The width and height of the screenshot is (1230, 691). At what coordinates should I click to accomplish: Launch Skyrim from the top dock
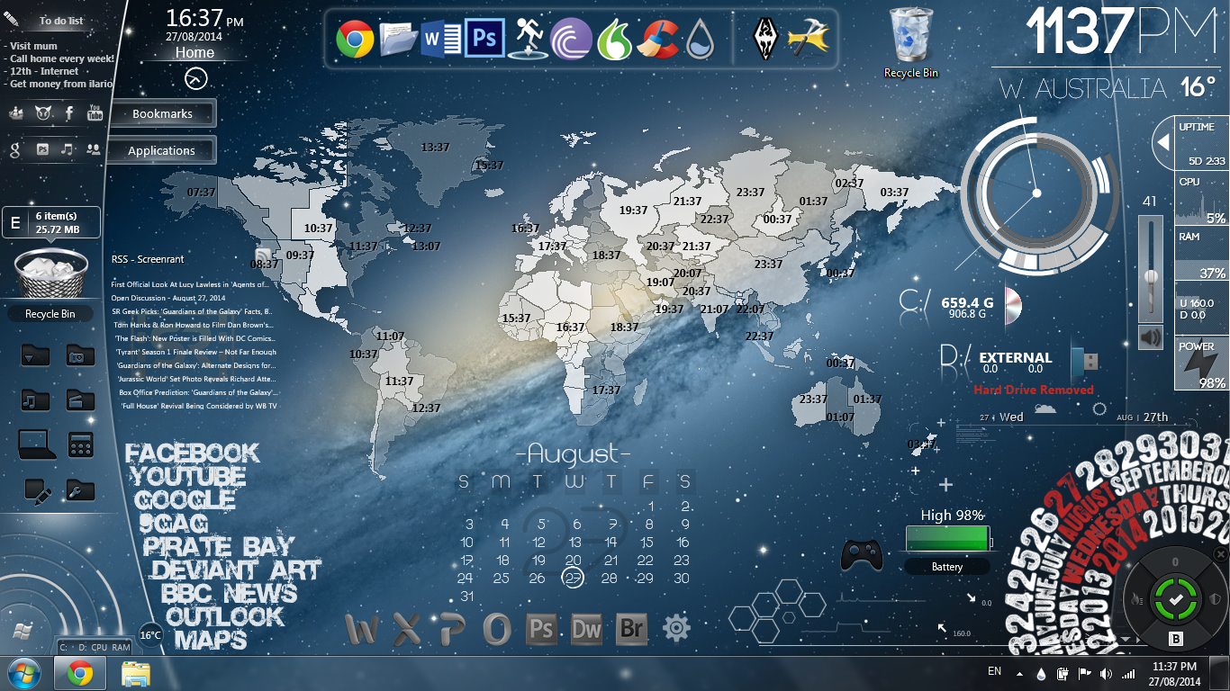(765, 38)
